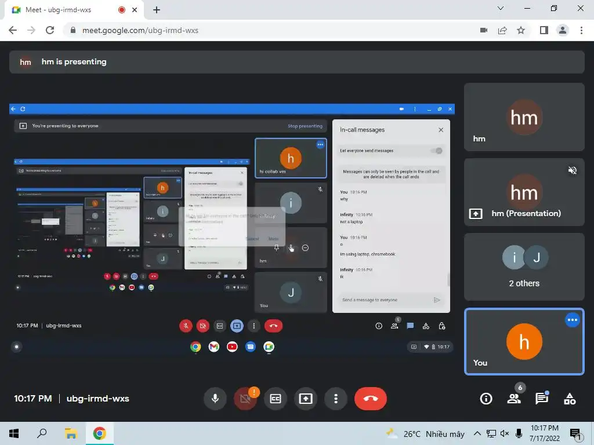
Task: Open a new tab with plus button
Action: click(x=157, y=10)
